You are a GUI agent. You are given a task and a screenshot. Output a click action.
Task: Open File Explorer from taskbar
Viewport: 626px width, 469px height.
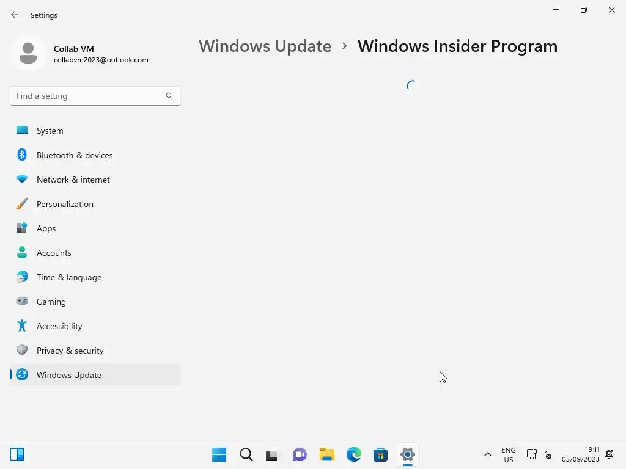click(326, 454)
